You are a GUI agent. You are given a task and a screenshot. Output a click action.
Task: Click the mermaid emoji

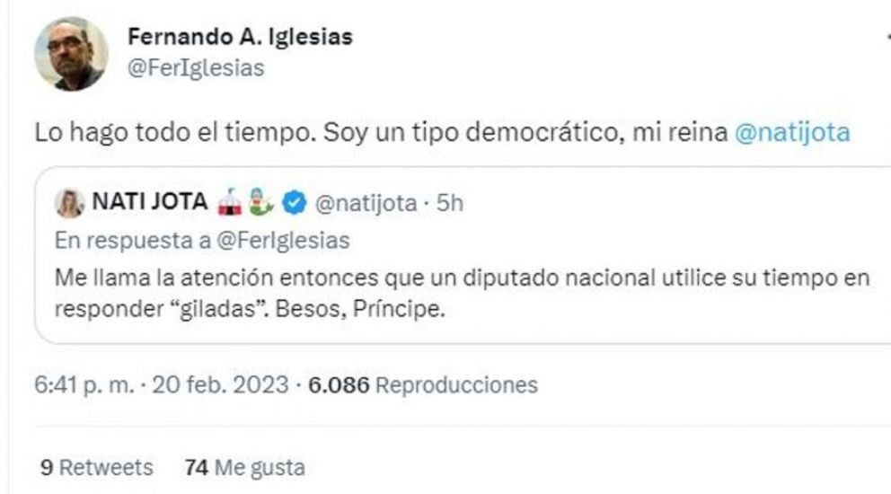coord(261,205)
